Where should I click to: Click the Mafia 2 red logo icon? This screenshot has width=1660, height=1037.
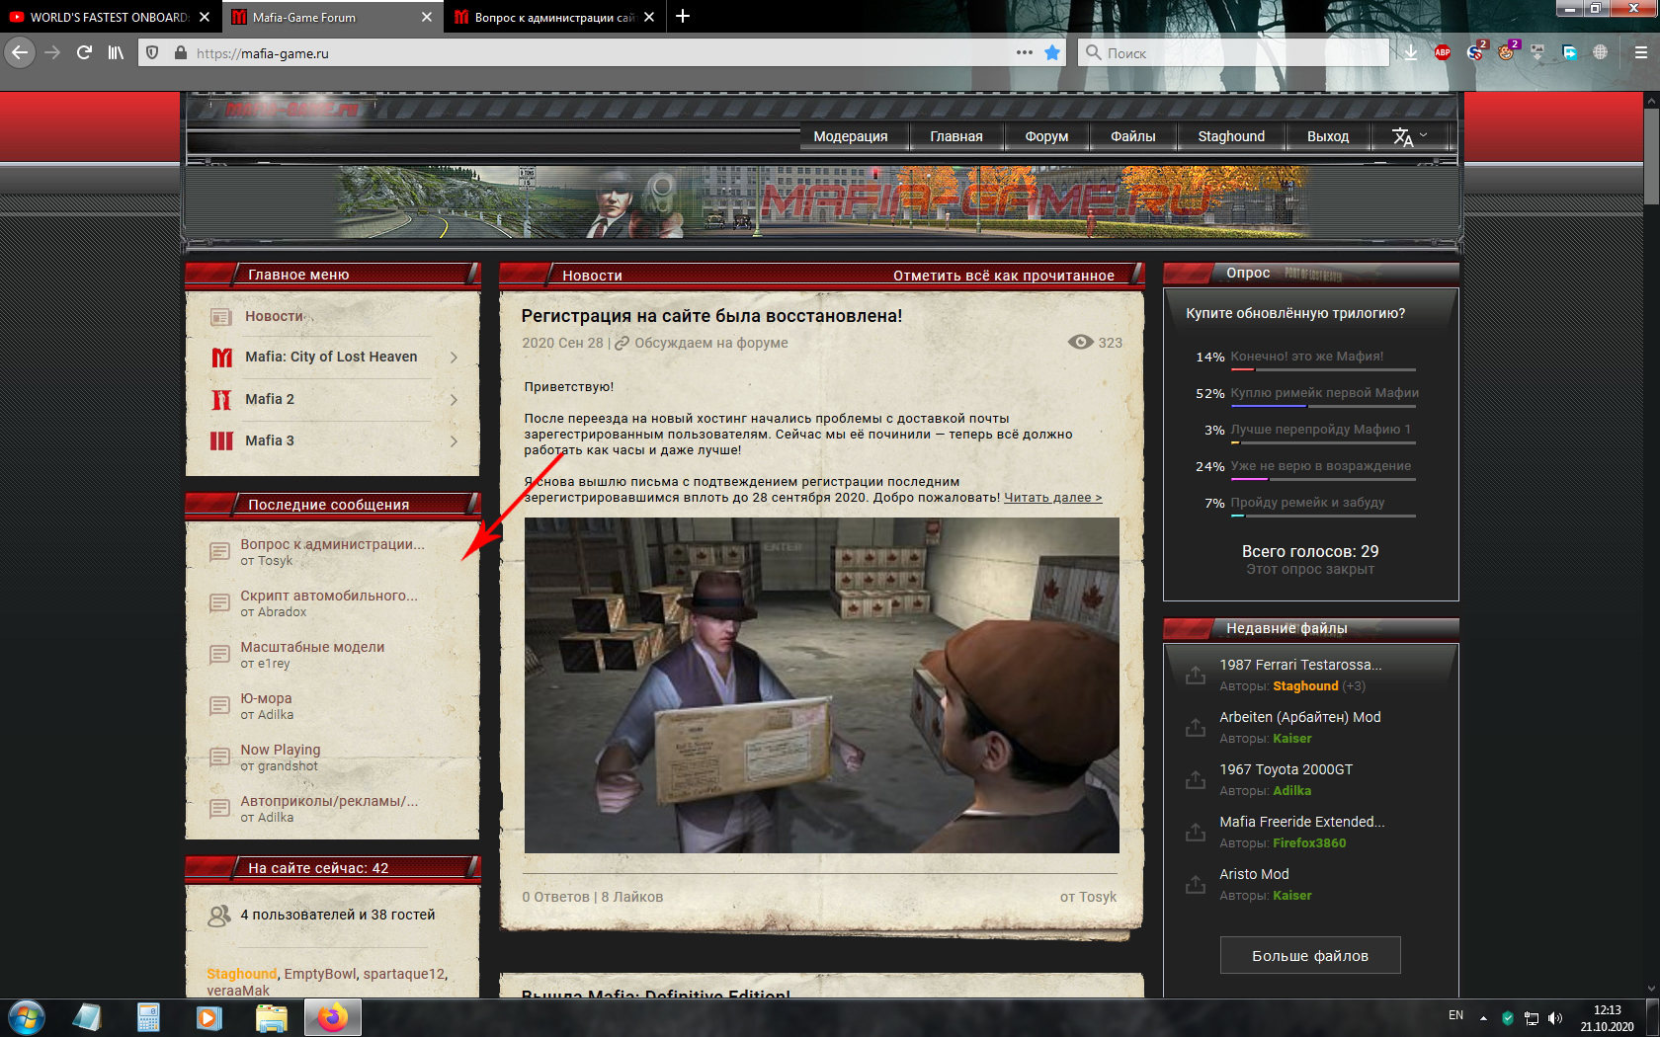(221, 400)
